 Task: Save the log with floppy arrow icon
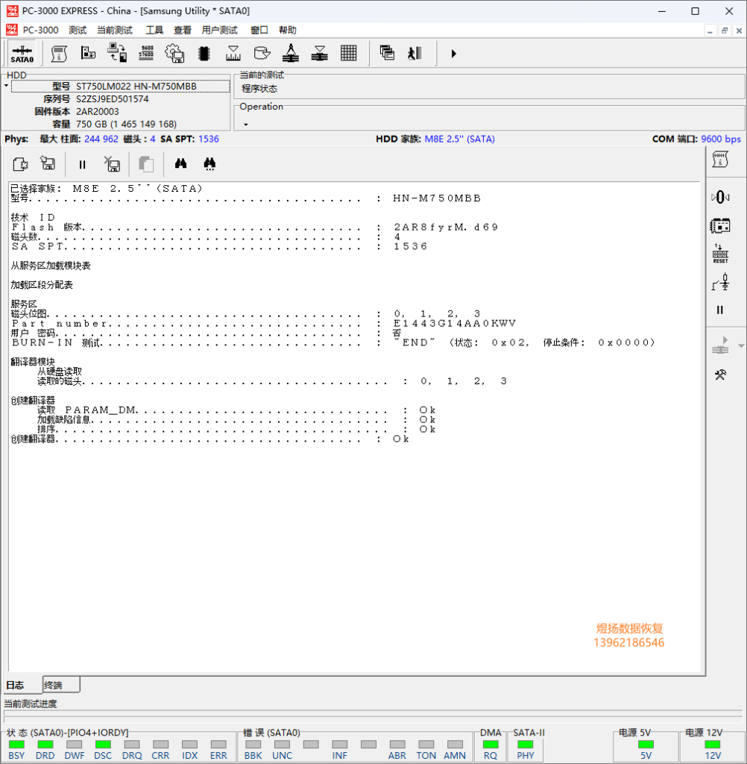tap(48, 163)
